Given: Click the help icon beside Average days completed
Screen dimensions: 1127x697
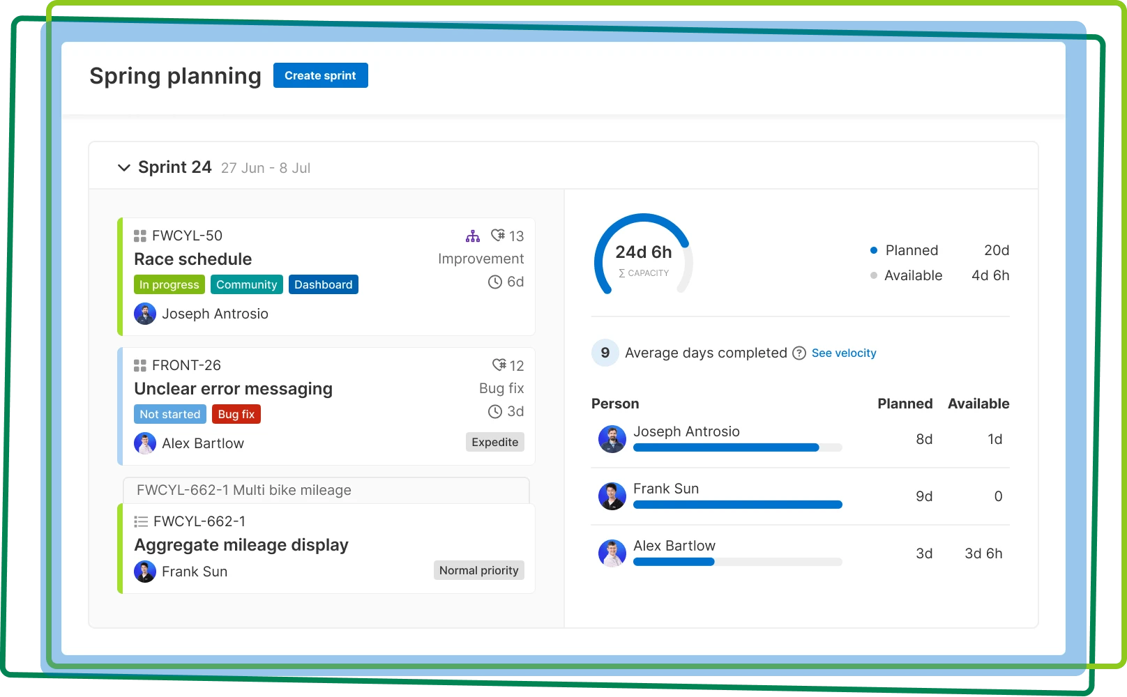Looking at the screenshot, I should pyautogui.click(x=799, y=353).
